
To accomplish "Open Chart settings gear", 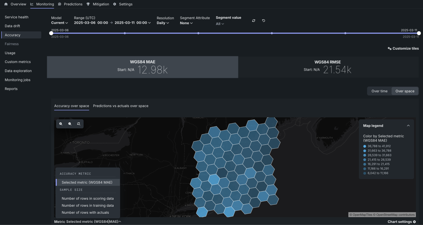I will coord(414,222).
